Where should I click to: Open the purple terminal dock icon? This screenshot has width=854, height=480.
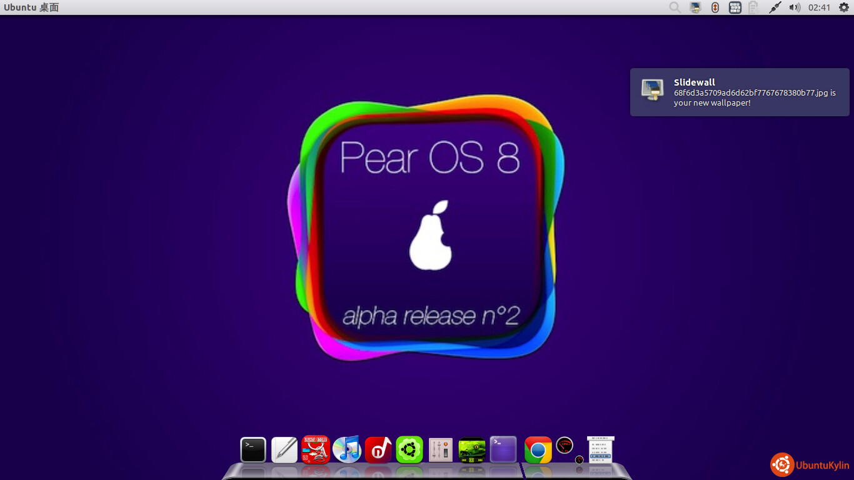tap(503, 449)
